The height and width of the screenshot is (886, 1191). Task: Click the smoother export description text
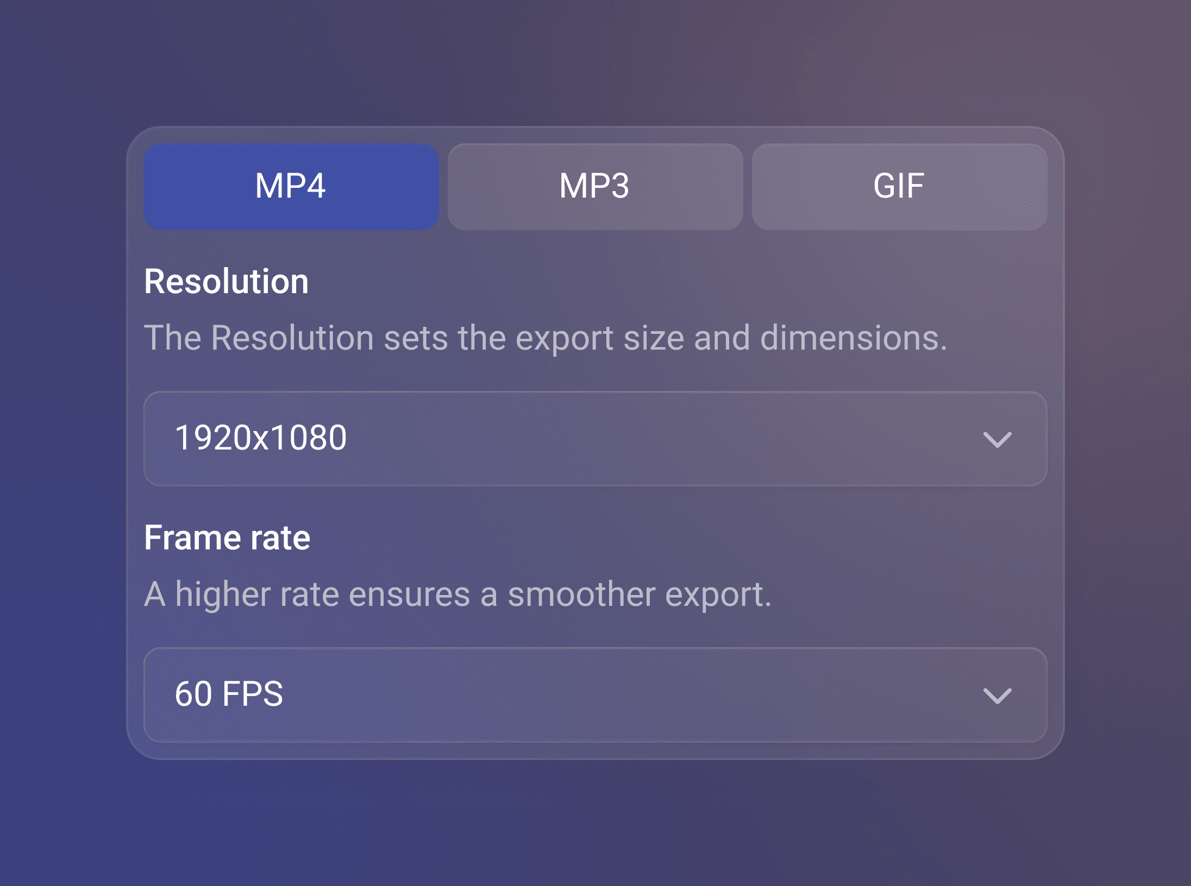pyautogui.click(x=457, y=594)
